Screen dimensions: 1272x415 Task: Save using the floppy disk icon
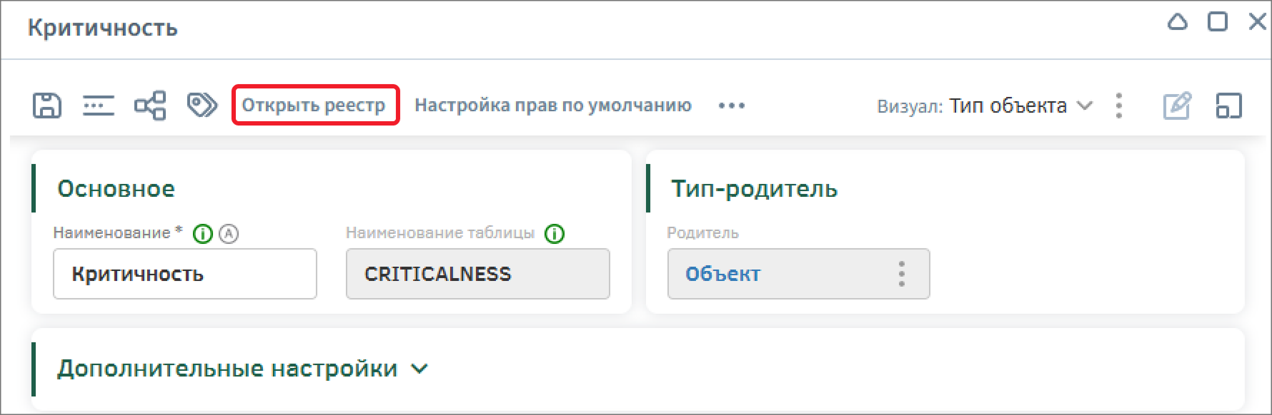47,106
